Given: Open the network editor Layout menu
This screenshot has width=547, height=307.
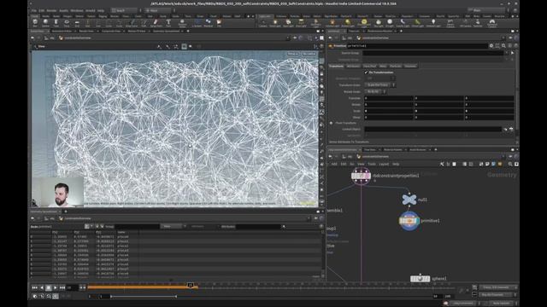Looking at the screenshot, I should click(384, 164).
